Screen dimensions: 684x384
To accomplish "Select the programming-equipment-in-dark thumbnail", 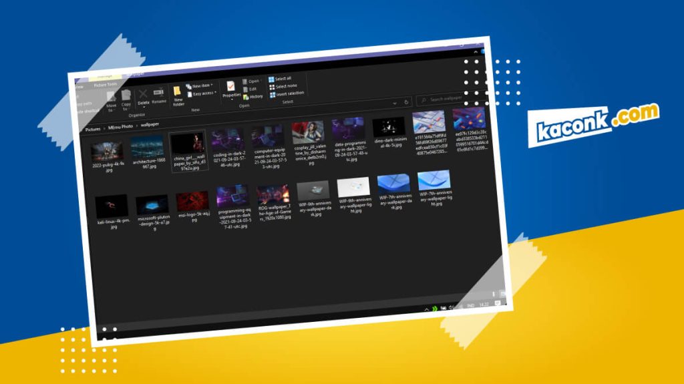I will coord(233,196).
